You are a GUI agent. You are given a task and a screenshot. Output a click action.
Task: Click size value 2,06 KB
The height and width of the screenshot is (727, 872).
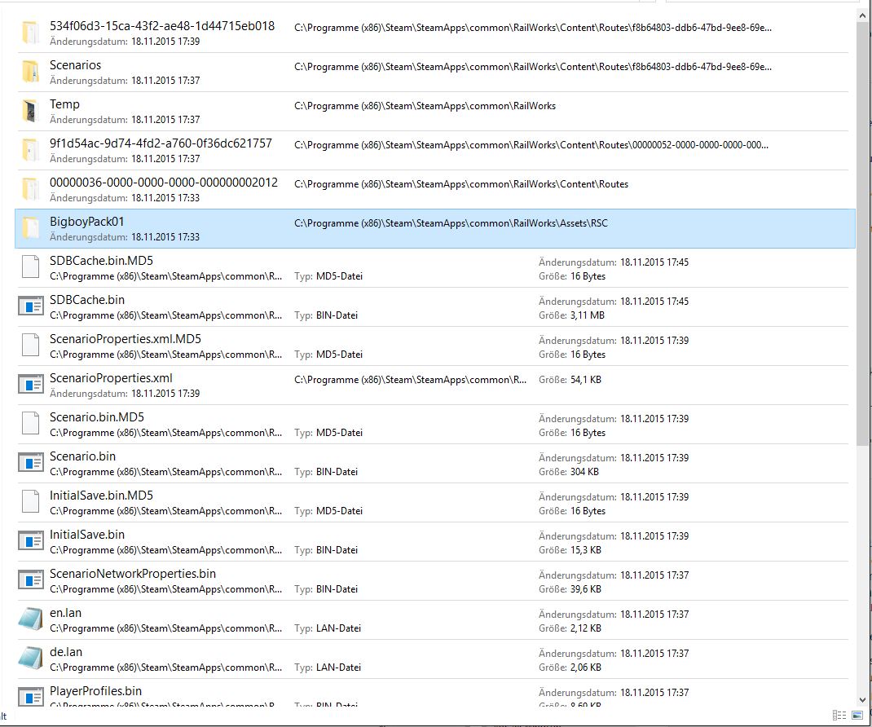[586, 668]
